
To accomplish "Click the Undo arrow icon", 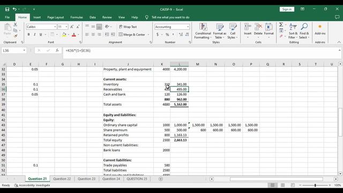I will [x=14, y=9].
